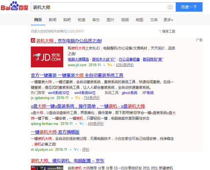The image size is (210, 170).
Task: Switch to the 新闻 tab
Action: 52,20
